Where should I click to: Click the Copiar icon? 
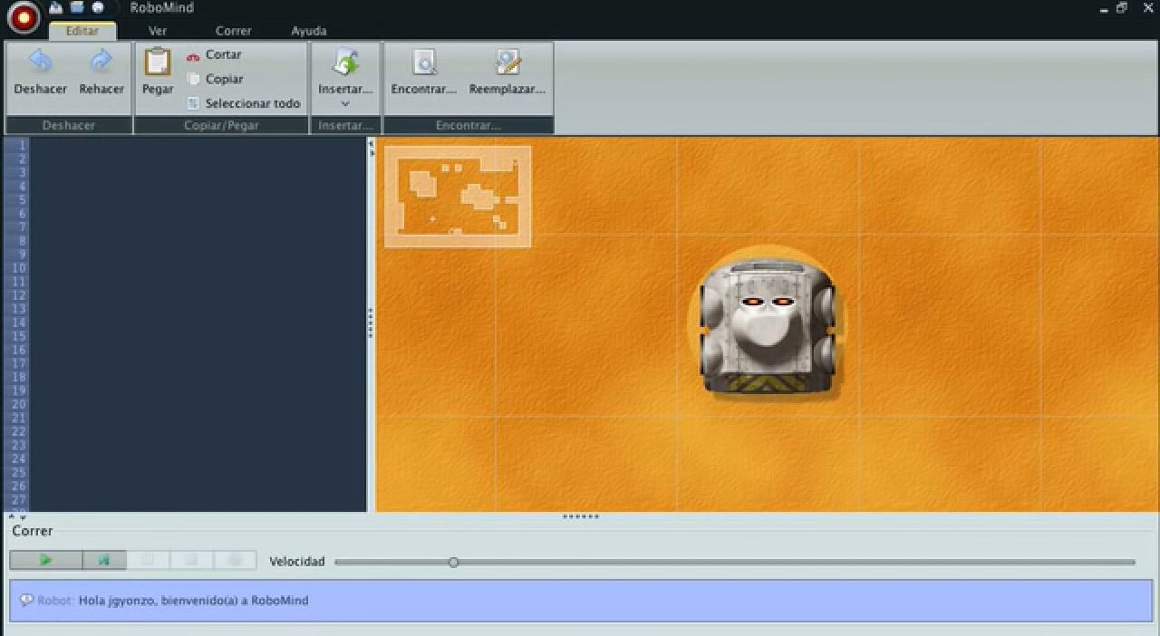(x=193, y=80)
